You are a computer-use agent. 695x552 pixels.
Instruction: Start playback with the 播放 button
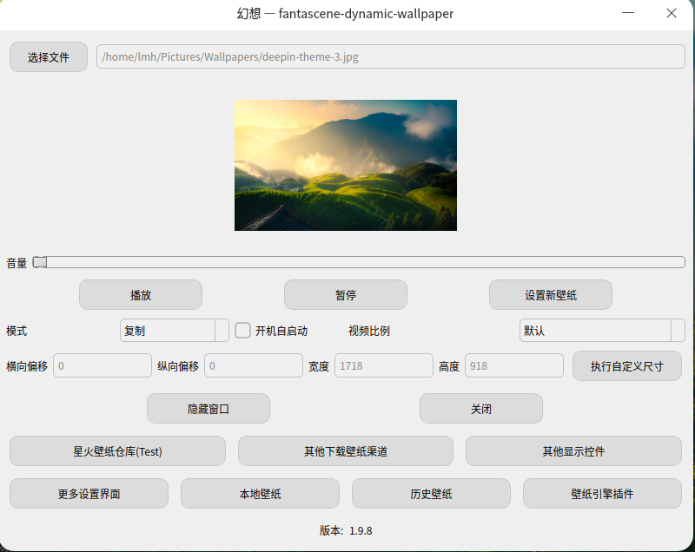coord(141,295)
